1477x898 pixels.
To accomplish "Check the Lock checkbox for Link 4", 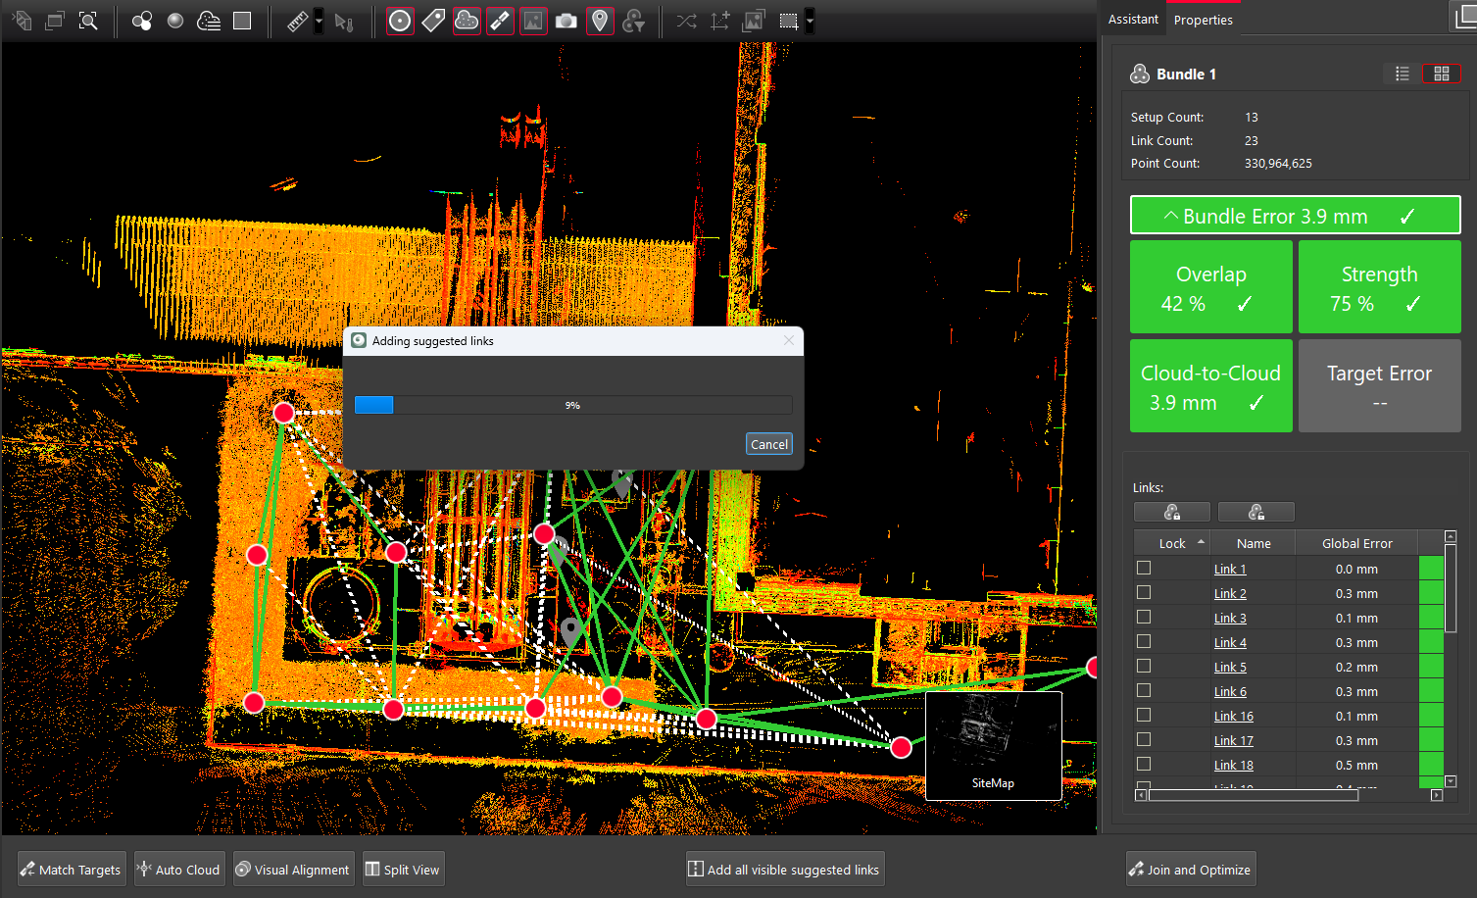I will click(x=1144, y=642).
